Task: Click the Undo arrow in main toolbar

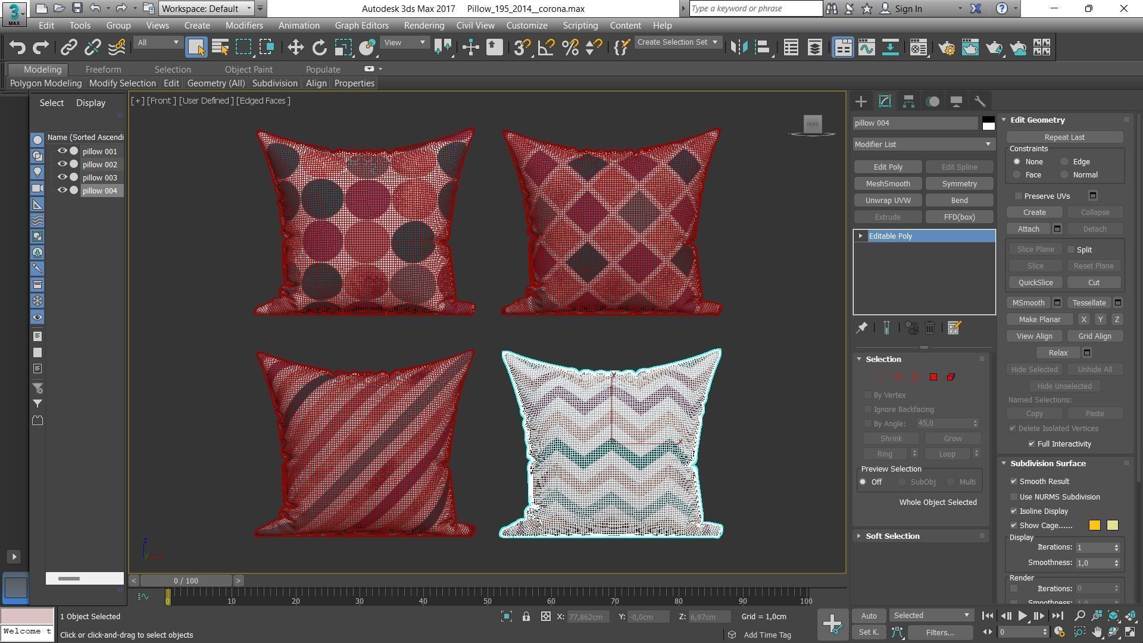Action: tap(17, 47)
